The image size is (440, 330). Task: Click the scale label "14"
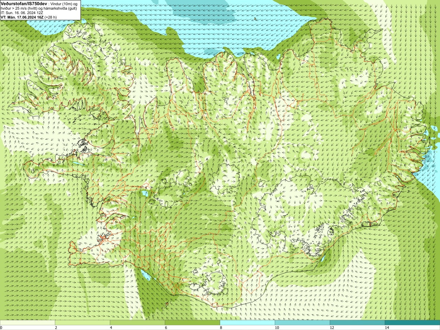387,328
